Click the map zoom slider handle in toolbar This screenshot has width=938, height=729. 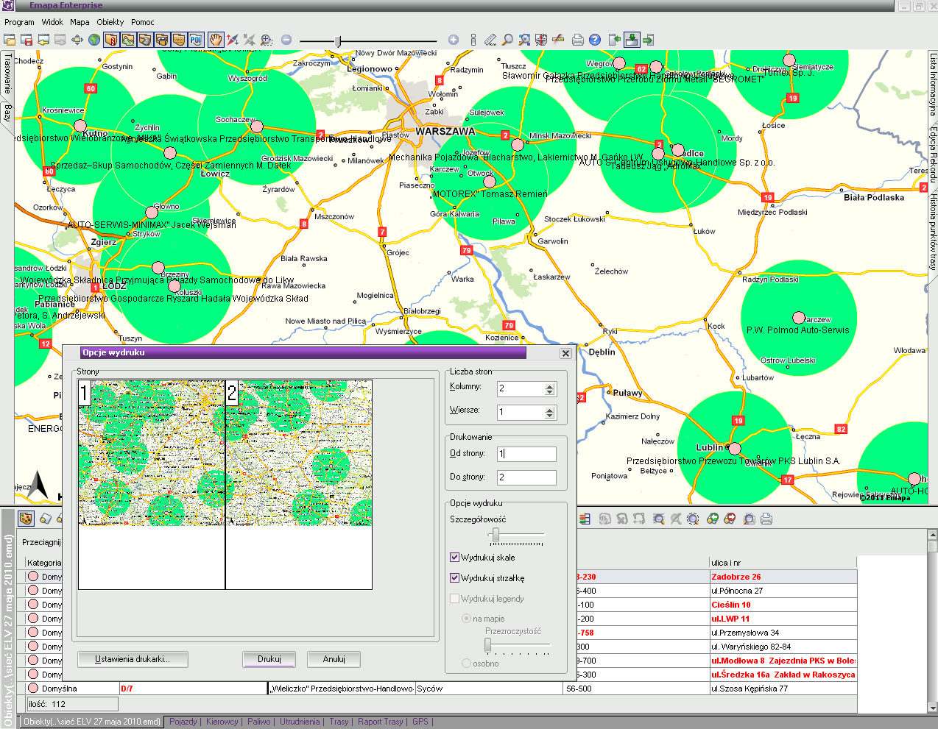click(x=338, y=40)
